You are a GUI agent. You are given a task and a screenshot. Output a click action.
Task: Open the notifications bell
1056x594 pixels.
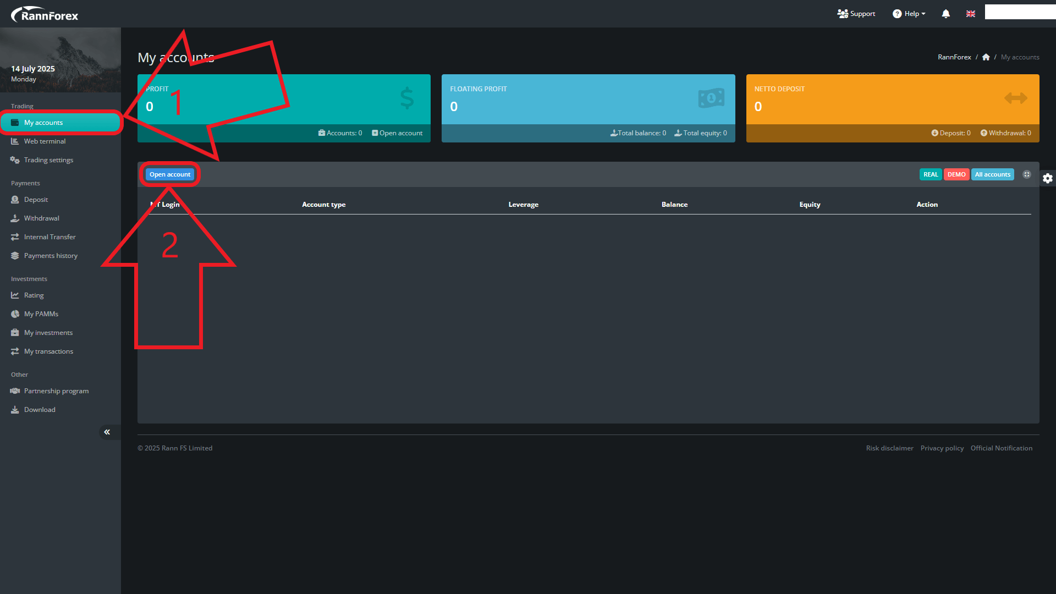(x=945, y=14)
